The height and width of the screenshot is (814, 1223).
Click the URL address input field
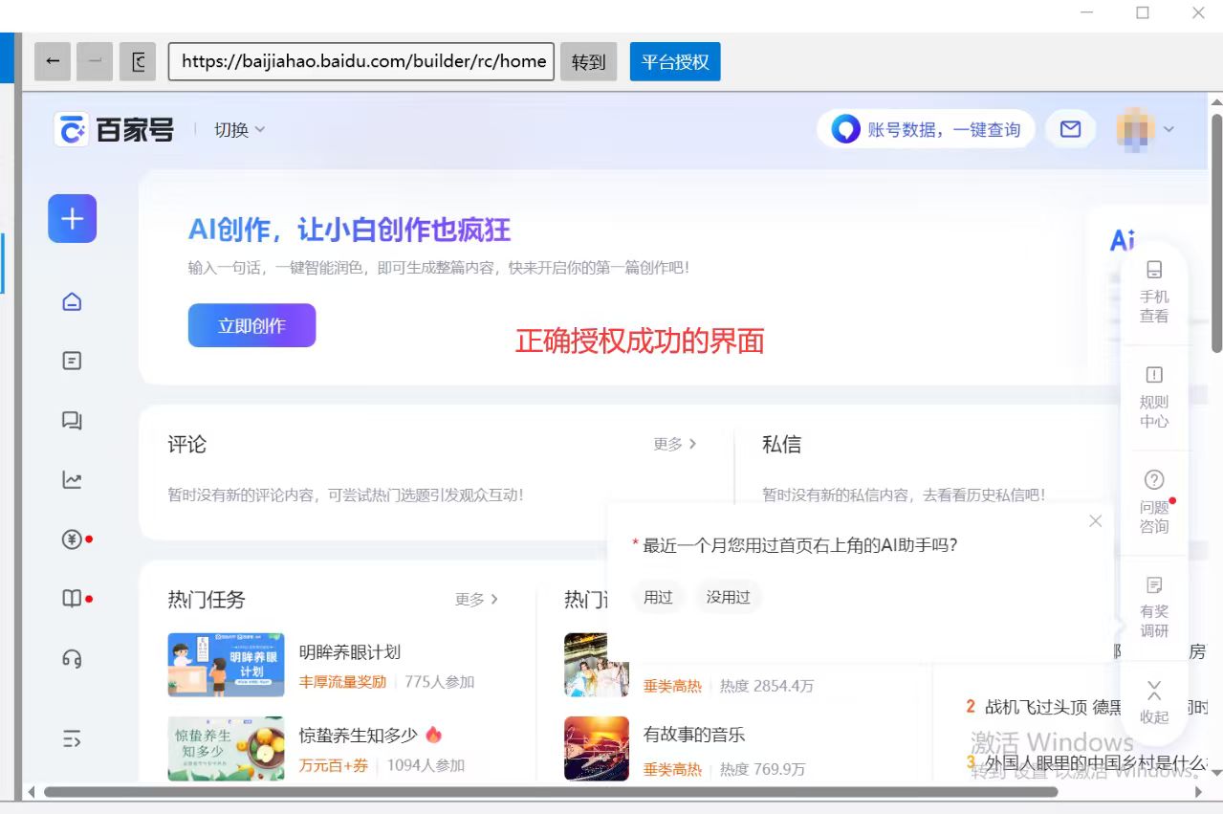[361, 62]
